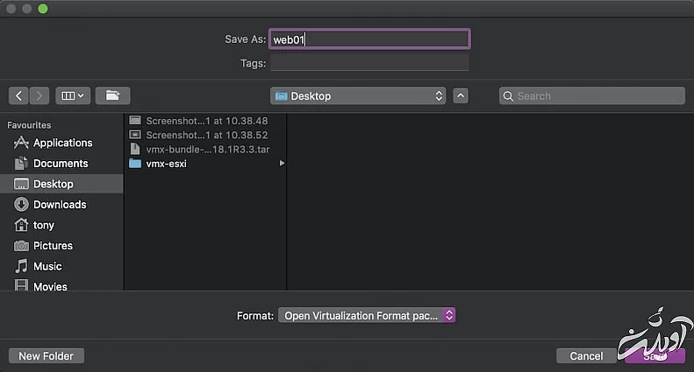
Task: Collapse the dialog with the chevron button
Action: [461, 96]
